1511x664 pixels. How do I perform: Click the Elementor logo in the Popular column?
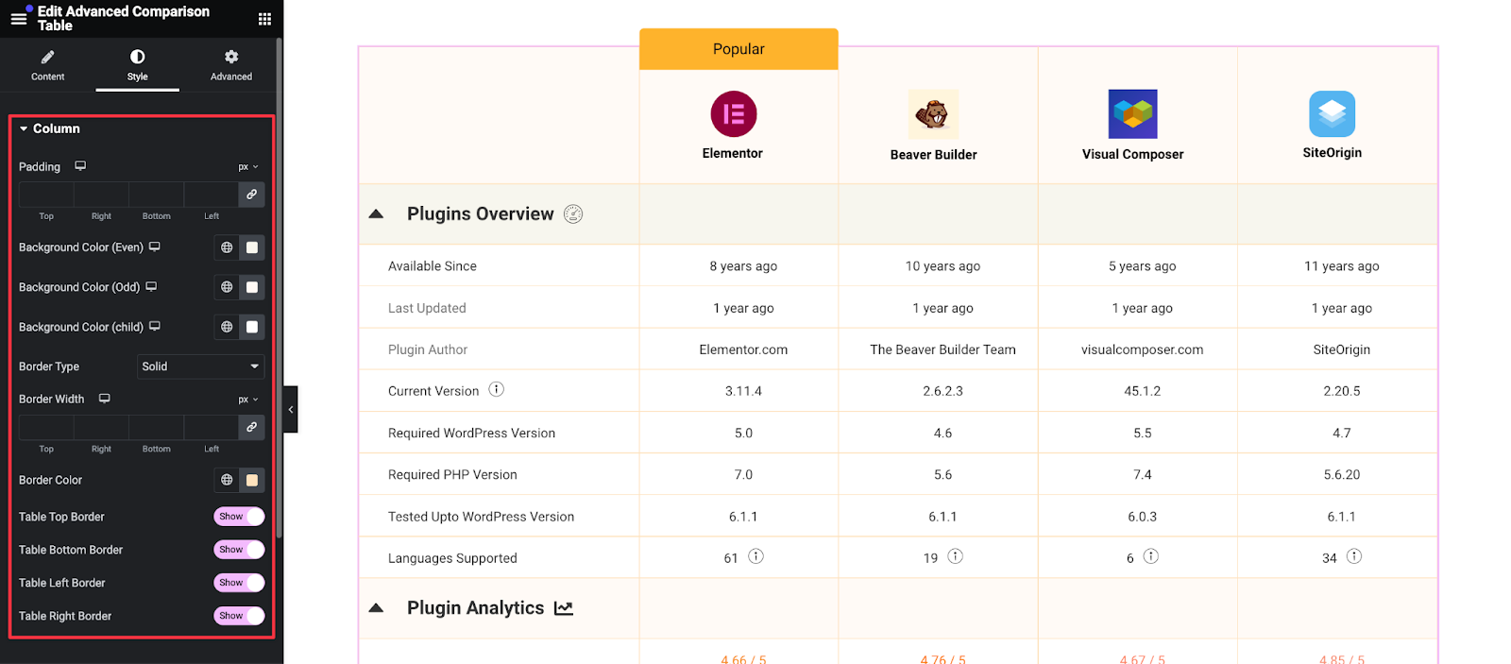[733, 114]
